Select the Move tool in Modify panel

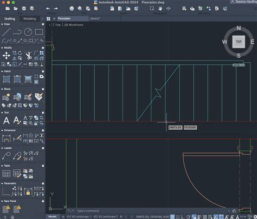[7, 56]
